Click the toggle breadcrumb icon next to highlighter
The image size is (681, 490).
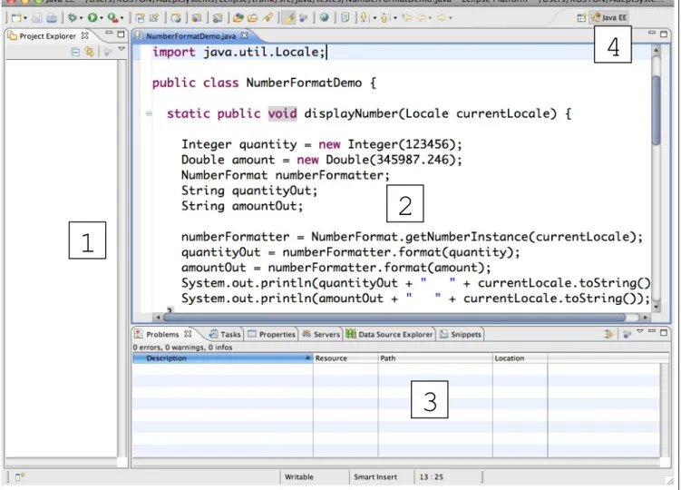pyautogui.click(x=303, y=18)
